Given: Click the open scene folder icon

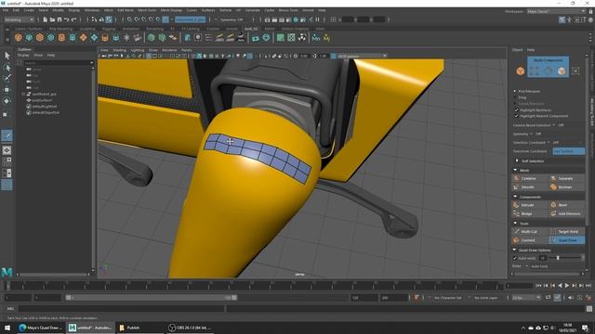Looking at the screenshot, I should pos(52,19).
